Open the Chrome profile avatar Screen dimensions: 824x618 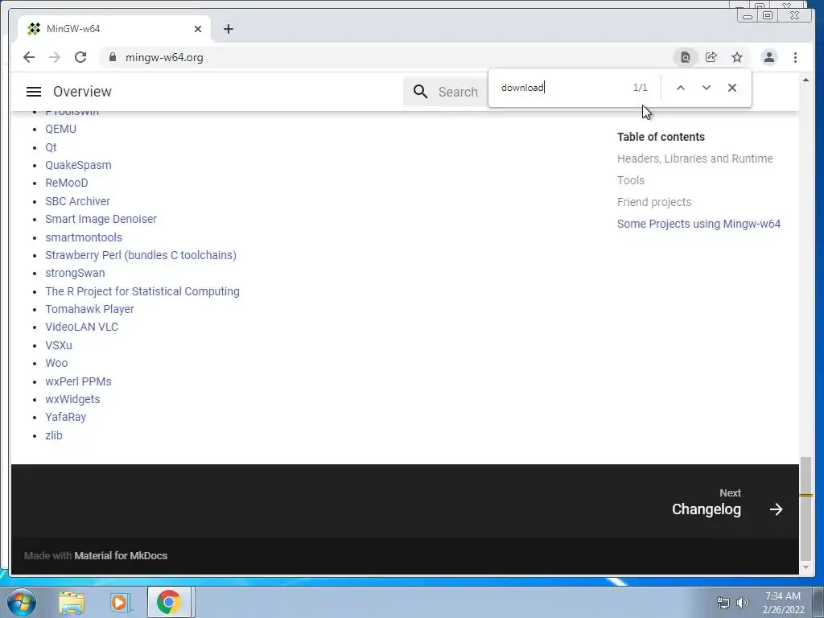click(768, 57)
